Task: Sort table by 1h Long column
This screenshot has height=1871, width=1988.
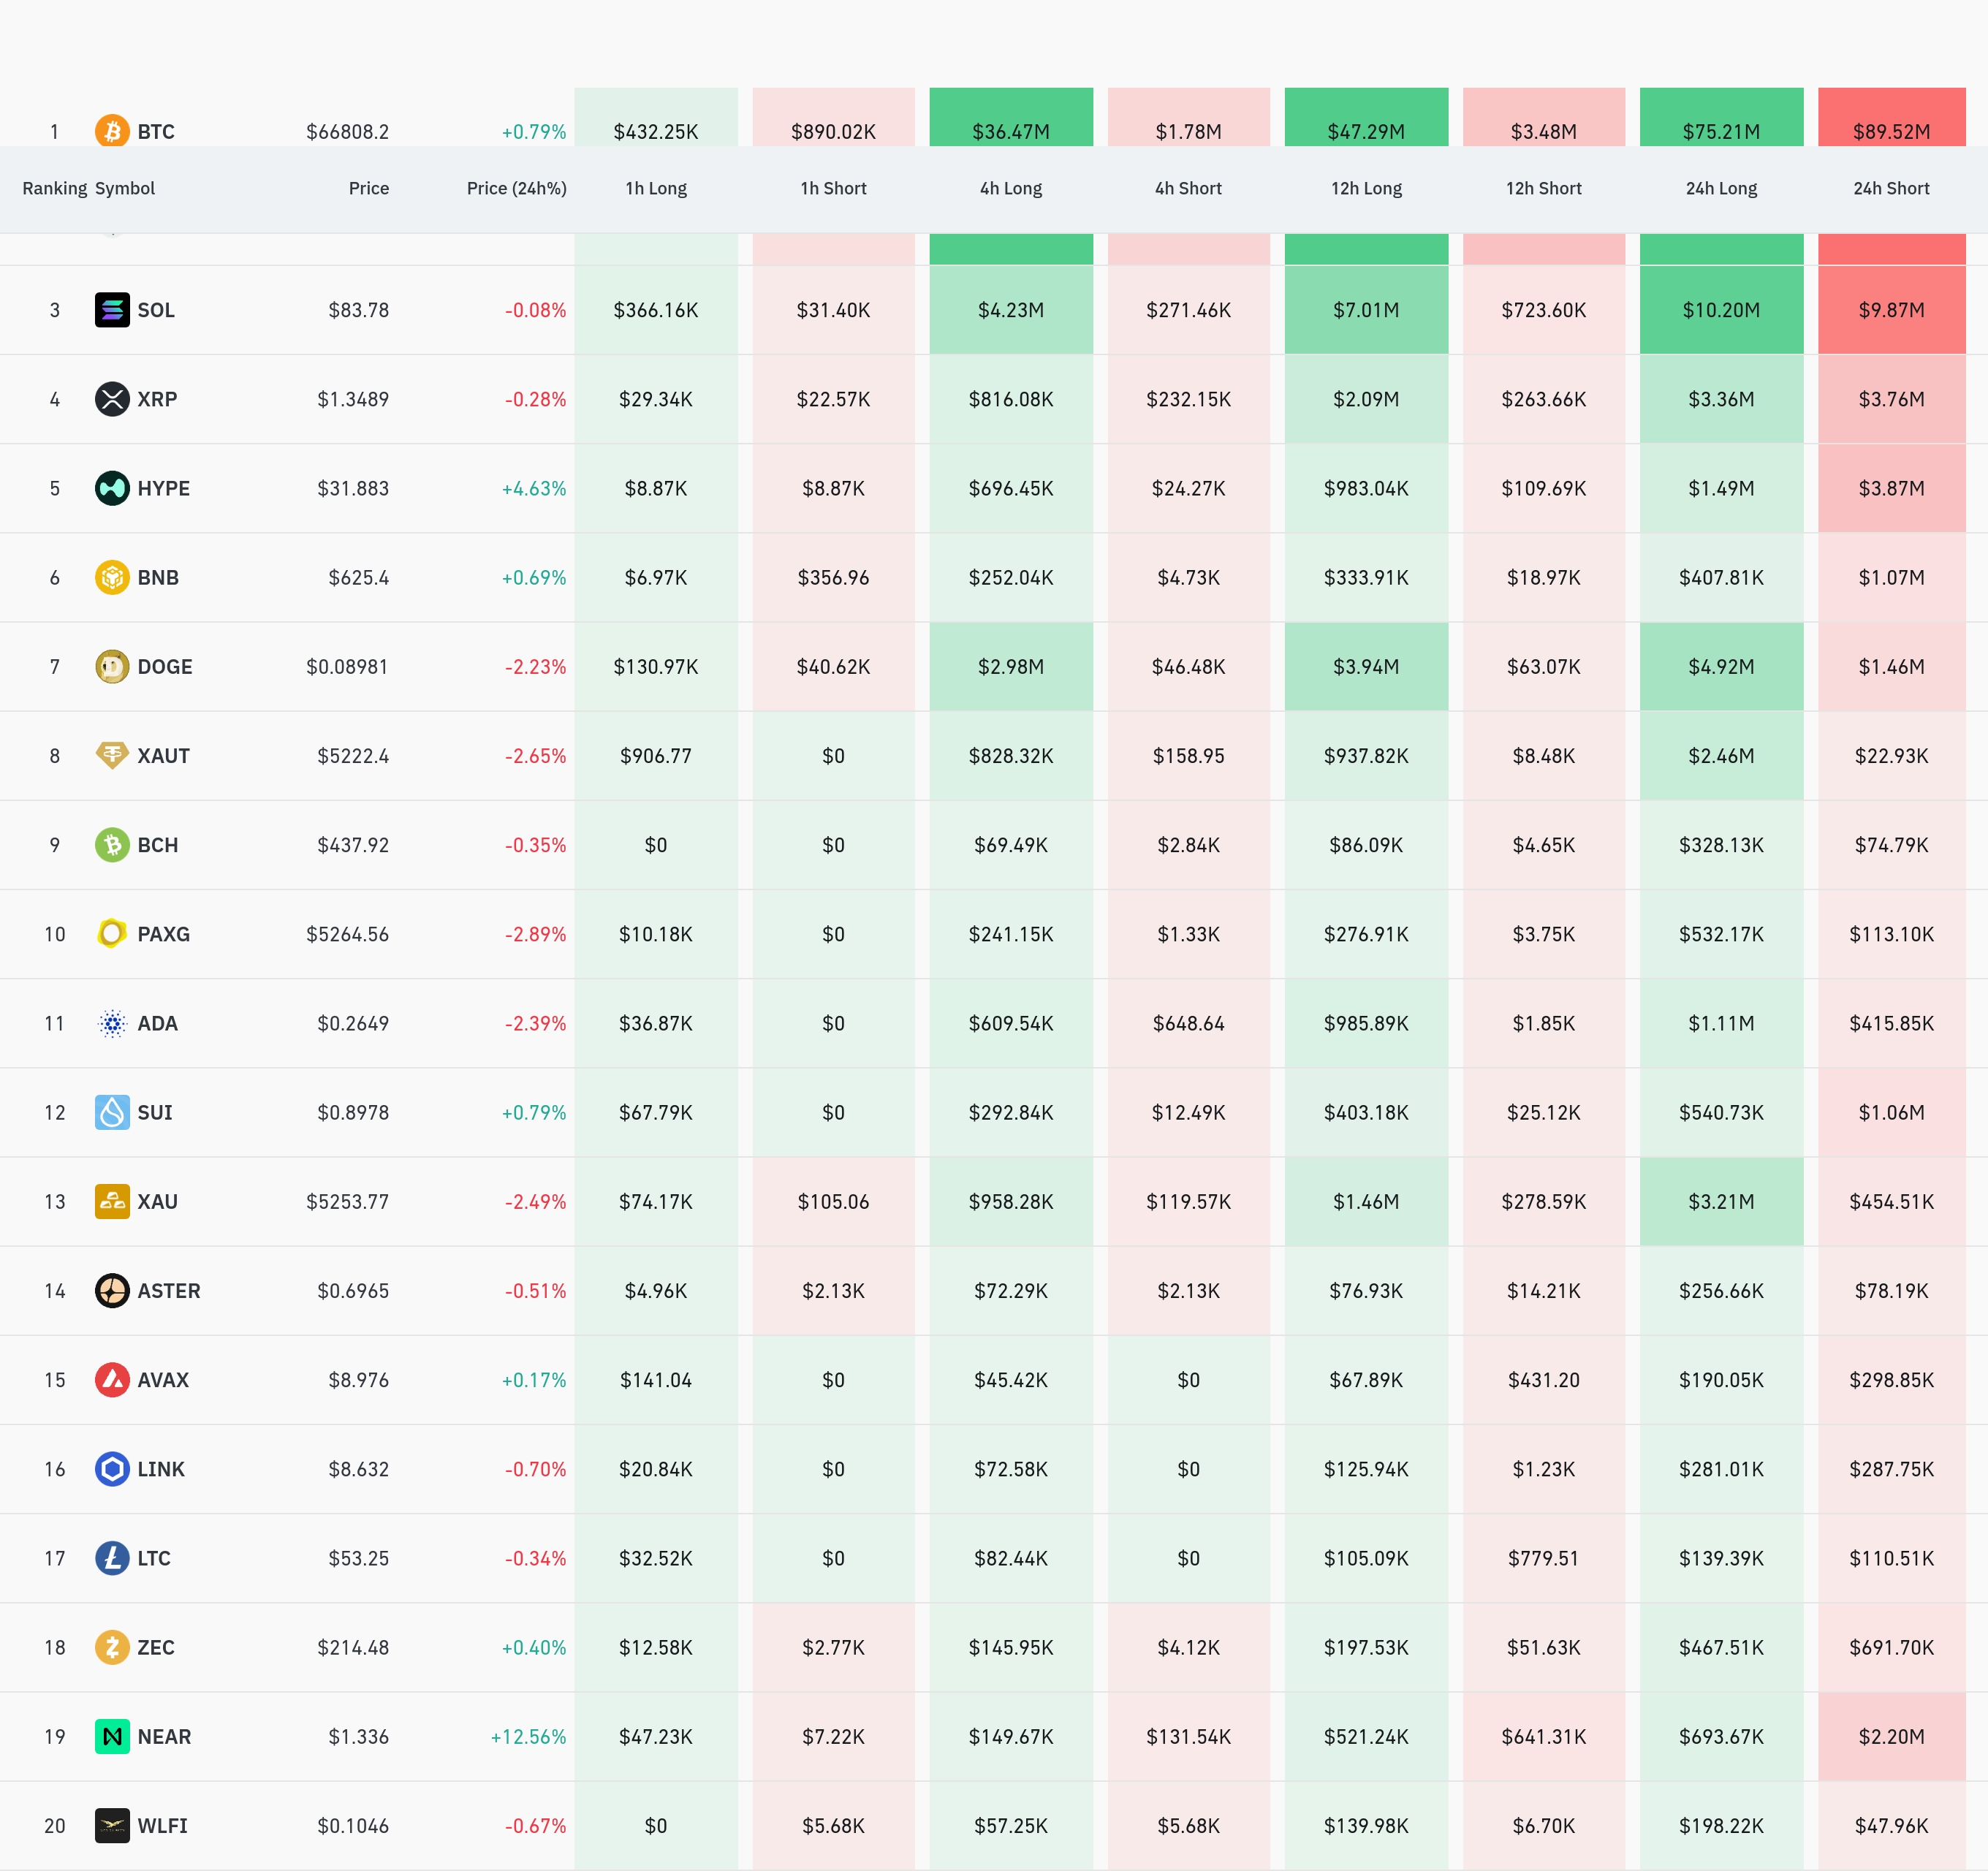Action: pyautogui.click(x=656, y=188)
